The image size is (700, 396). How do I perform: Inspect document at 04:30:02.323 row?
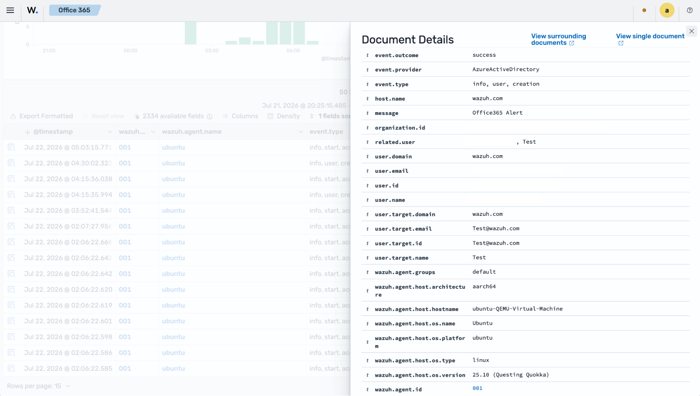point(12,163)
